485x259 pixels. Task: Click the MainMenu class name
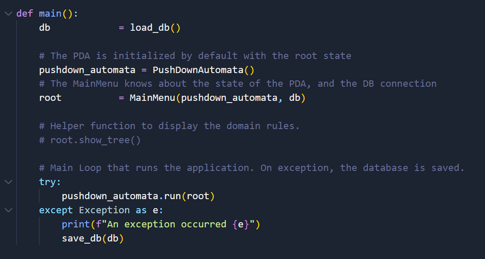pyautogui.click(x=153, y=98)
